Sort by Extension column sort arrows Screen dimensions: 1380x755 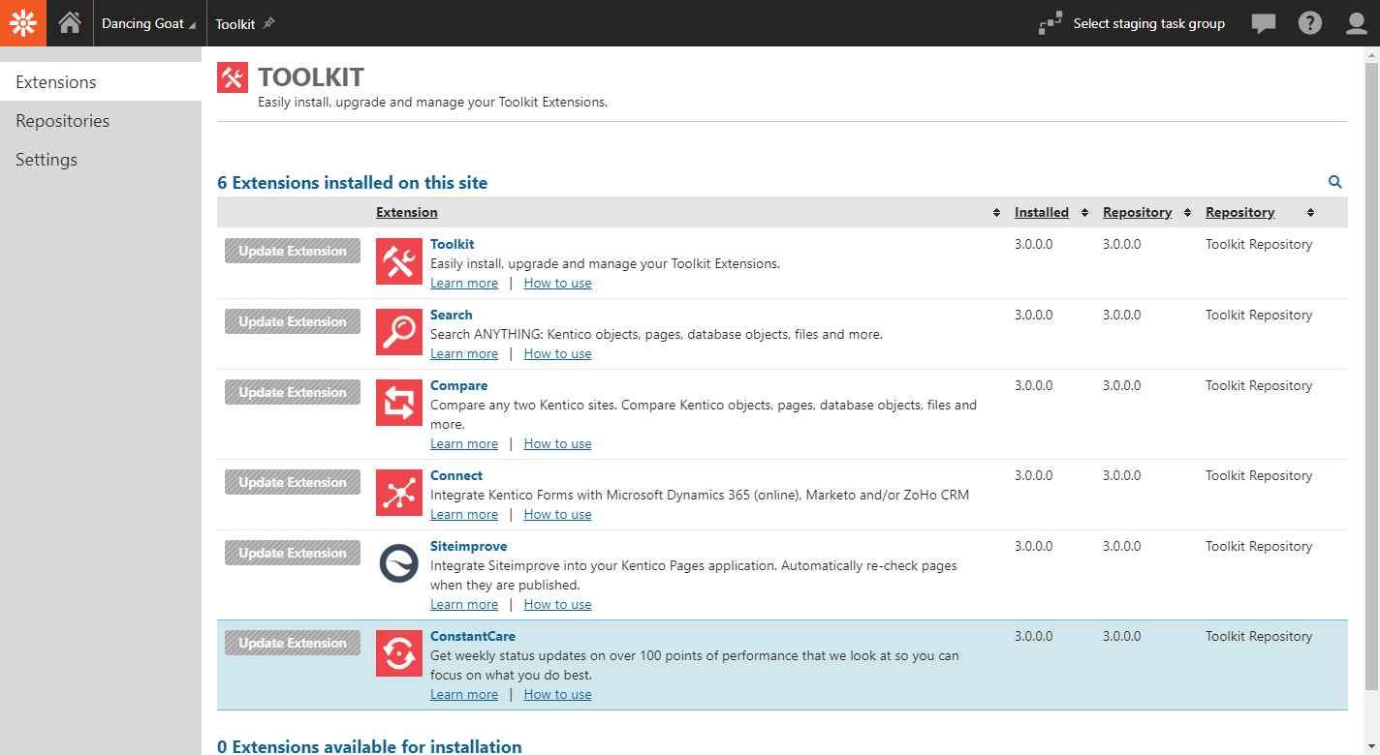click(x=996, y=213)
